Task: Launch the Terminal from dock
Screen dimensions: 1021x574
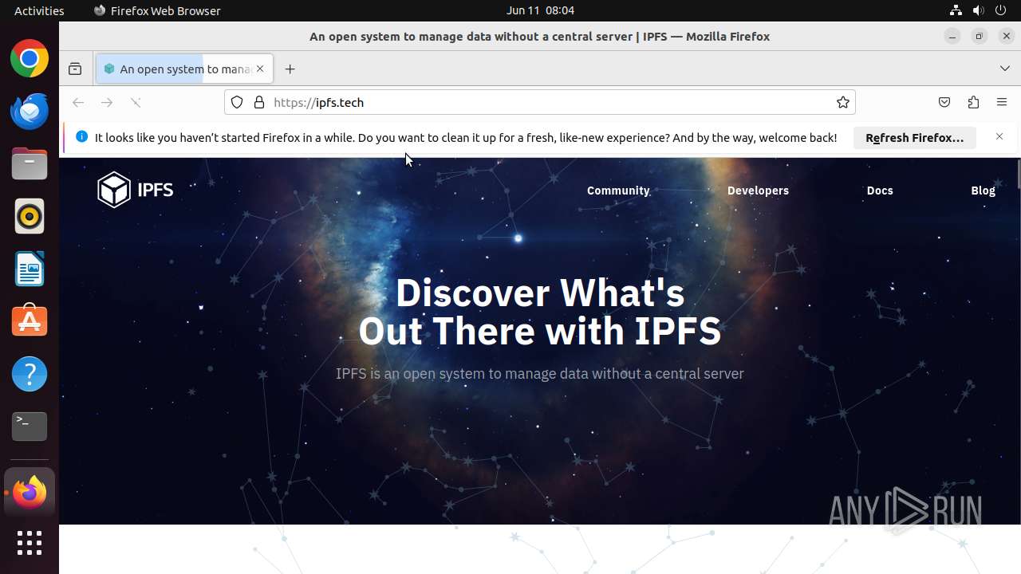Action: [30, 427]
